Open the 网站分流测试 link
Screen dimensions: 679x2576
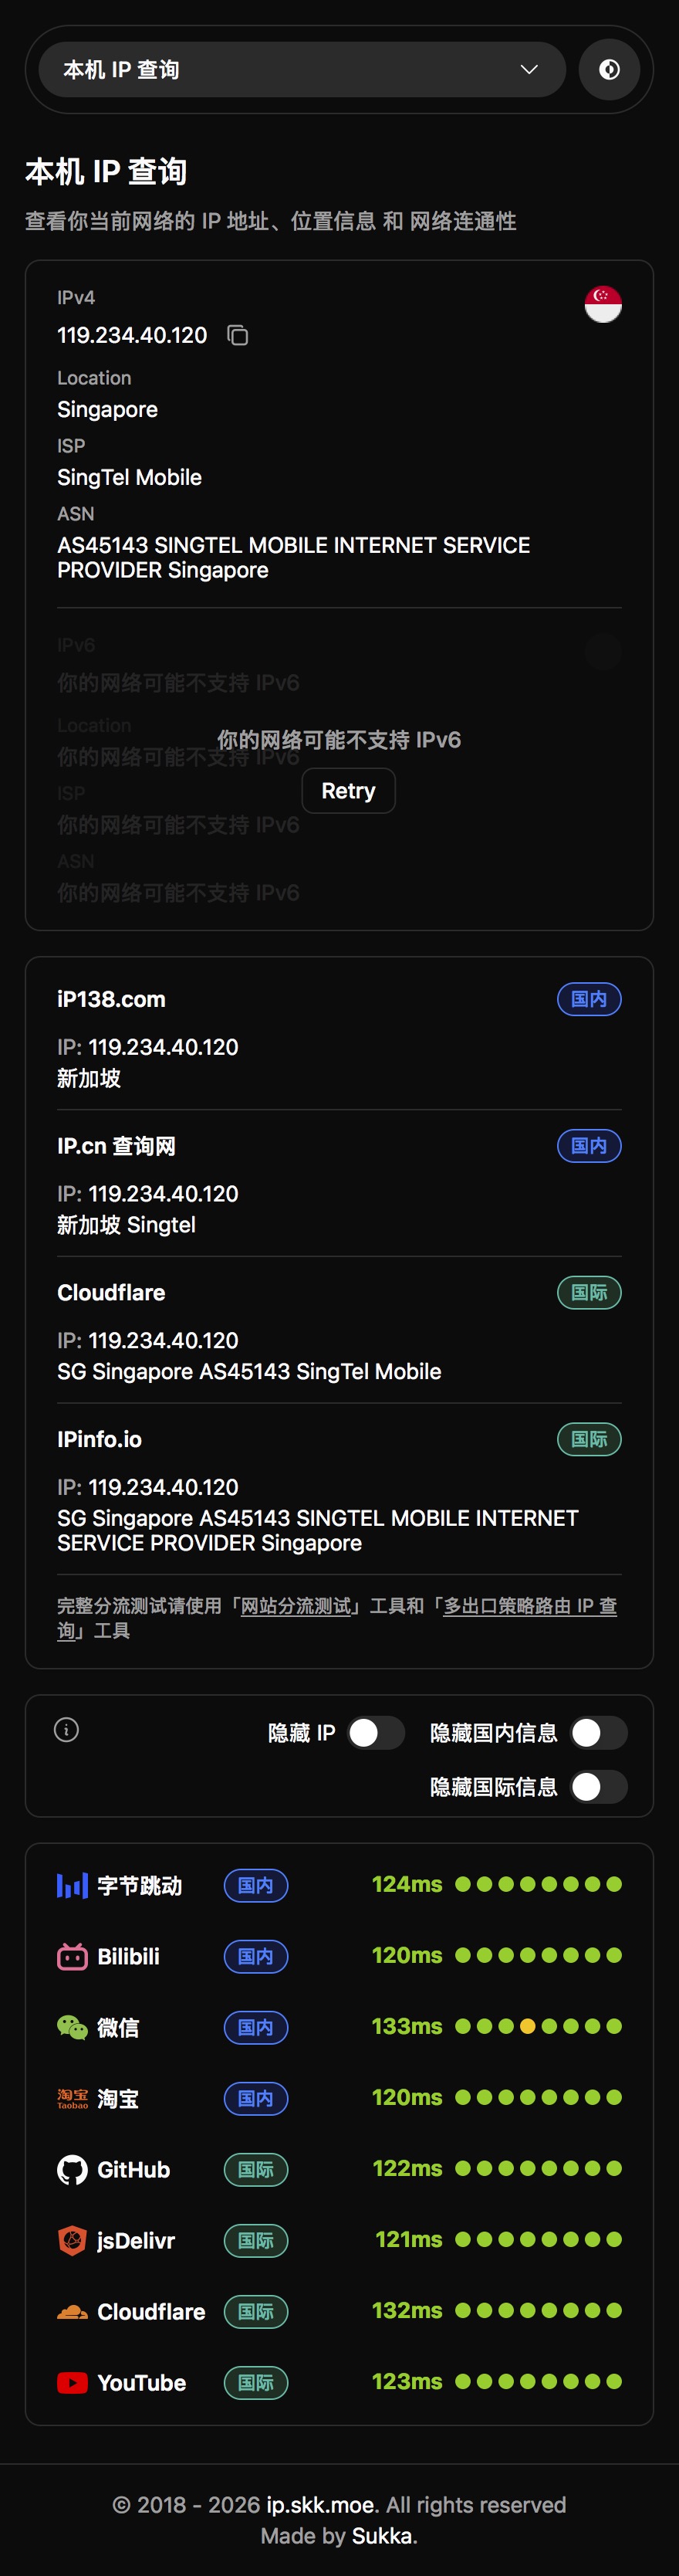(296, 1606)
